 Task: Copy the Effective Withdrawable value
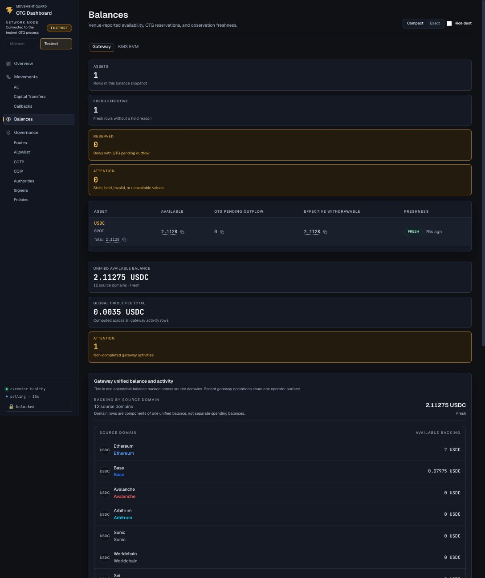click(325, 232)
